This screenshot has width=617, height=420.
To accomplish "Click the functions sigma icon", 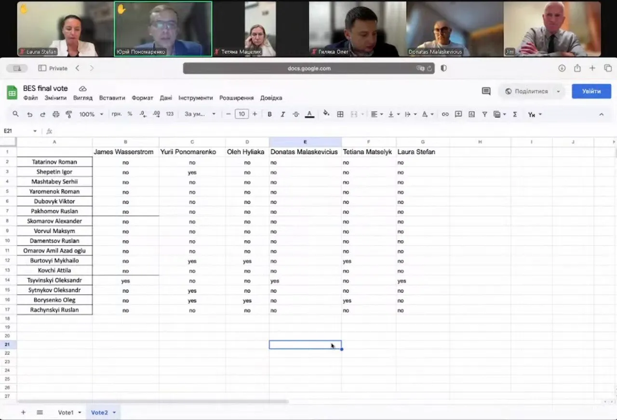I will coord(515,114).
